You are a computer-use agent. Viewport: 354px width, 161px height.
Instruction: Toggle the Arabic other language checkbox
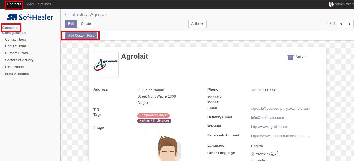[253, 154]
